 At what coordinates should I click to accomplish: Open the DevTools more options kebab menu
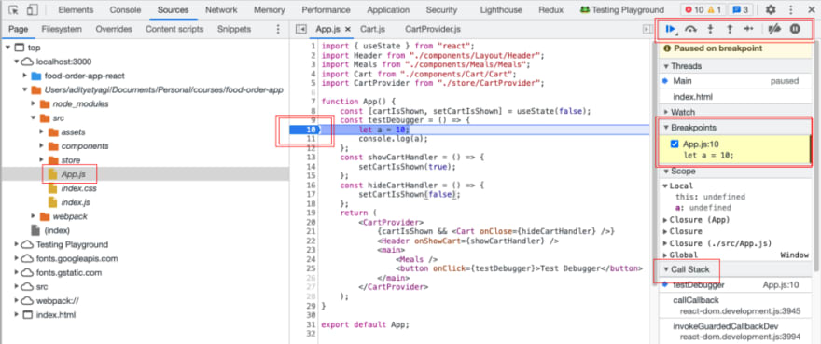790,9
